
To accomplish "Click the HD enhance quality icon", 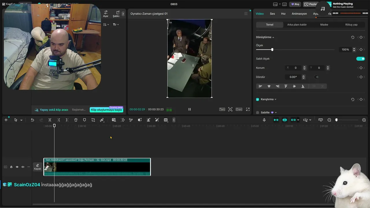I will [166, 120].
